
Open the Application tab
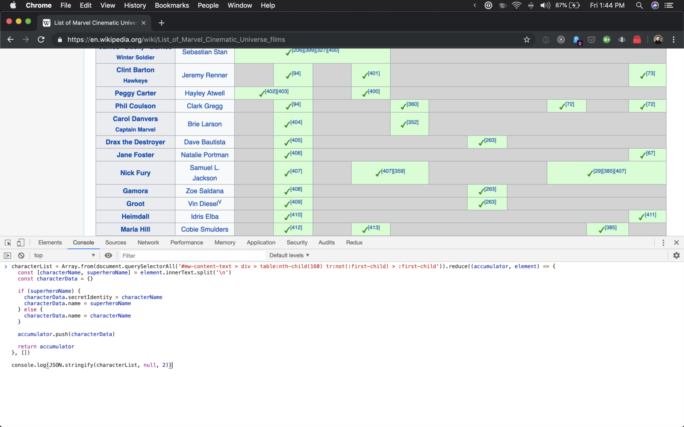pyautogui.click(x=261, y=243)
